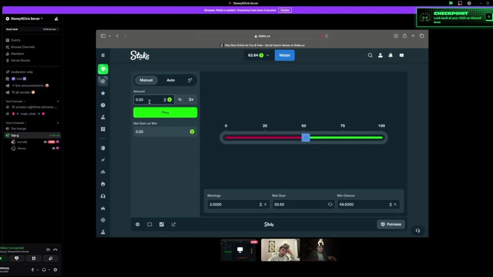Open headphone output options arrow
This screenshot has width=493, height=277.
(x=49, y=270)
